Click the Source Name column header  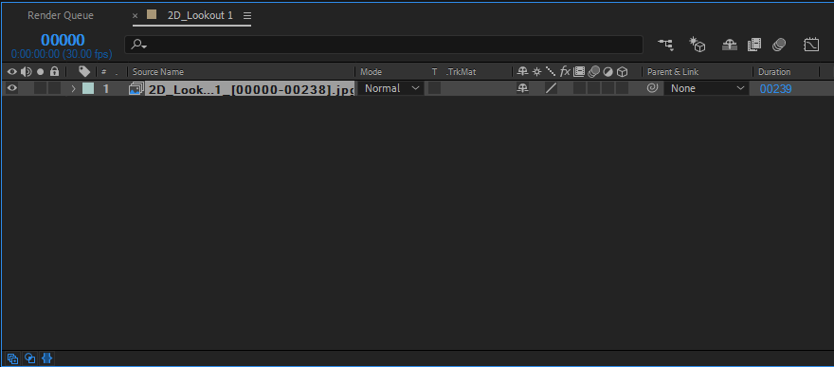(x=158, y=72)
